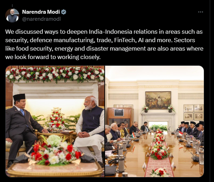Select the tweet text about India-Indonesia relations
Viewport: 214px width, 182px height.
click(x=104, y=44)
